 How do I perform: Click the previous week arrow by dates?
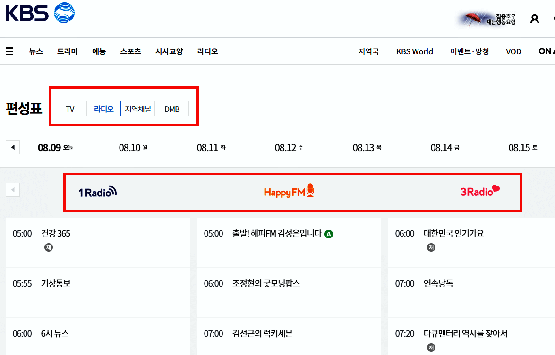click(x=13, y=147)
